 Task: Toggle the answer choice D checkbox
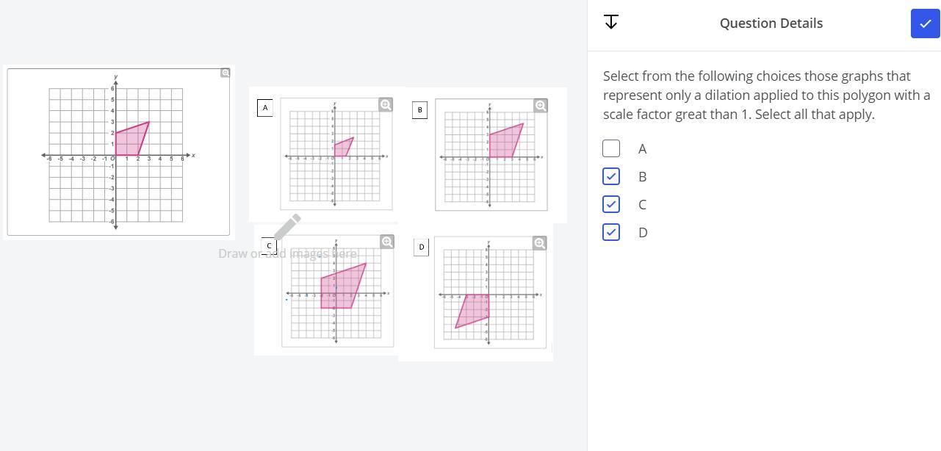611,232
